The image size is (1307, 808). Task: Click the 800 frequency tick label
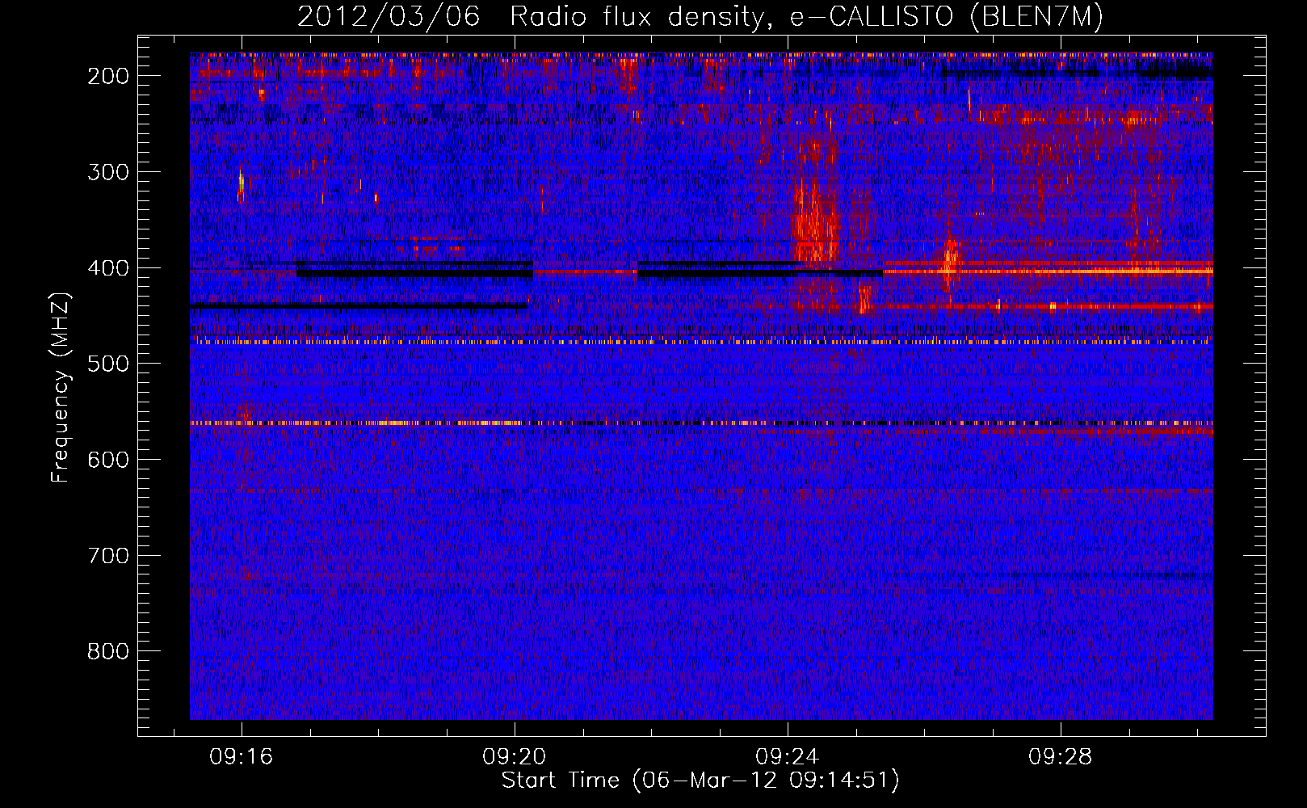[x=107, y=651]
